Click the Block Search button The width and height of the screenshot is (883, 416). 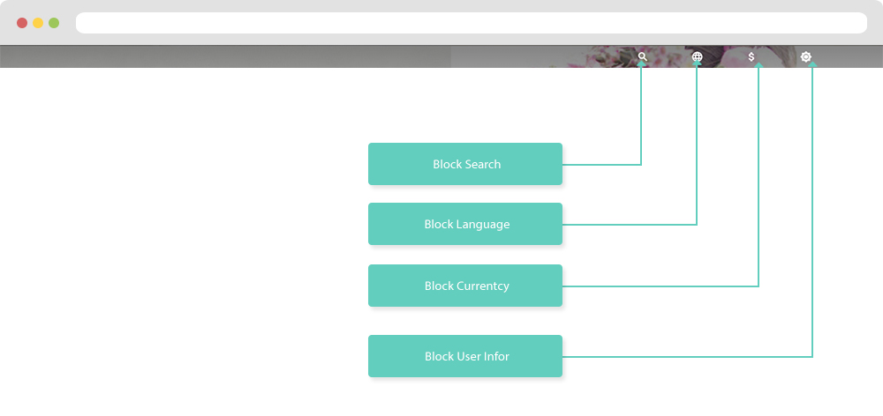465,164
